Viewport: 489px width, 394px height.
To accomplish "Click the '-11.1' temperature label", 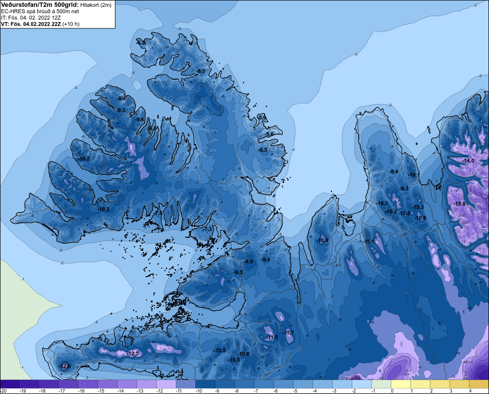I will pos(369,241).
